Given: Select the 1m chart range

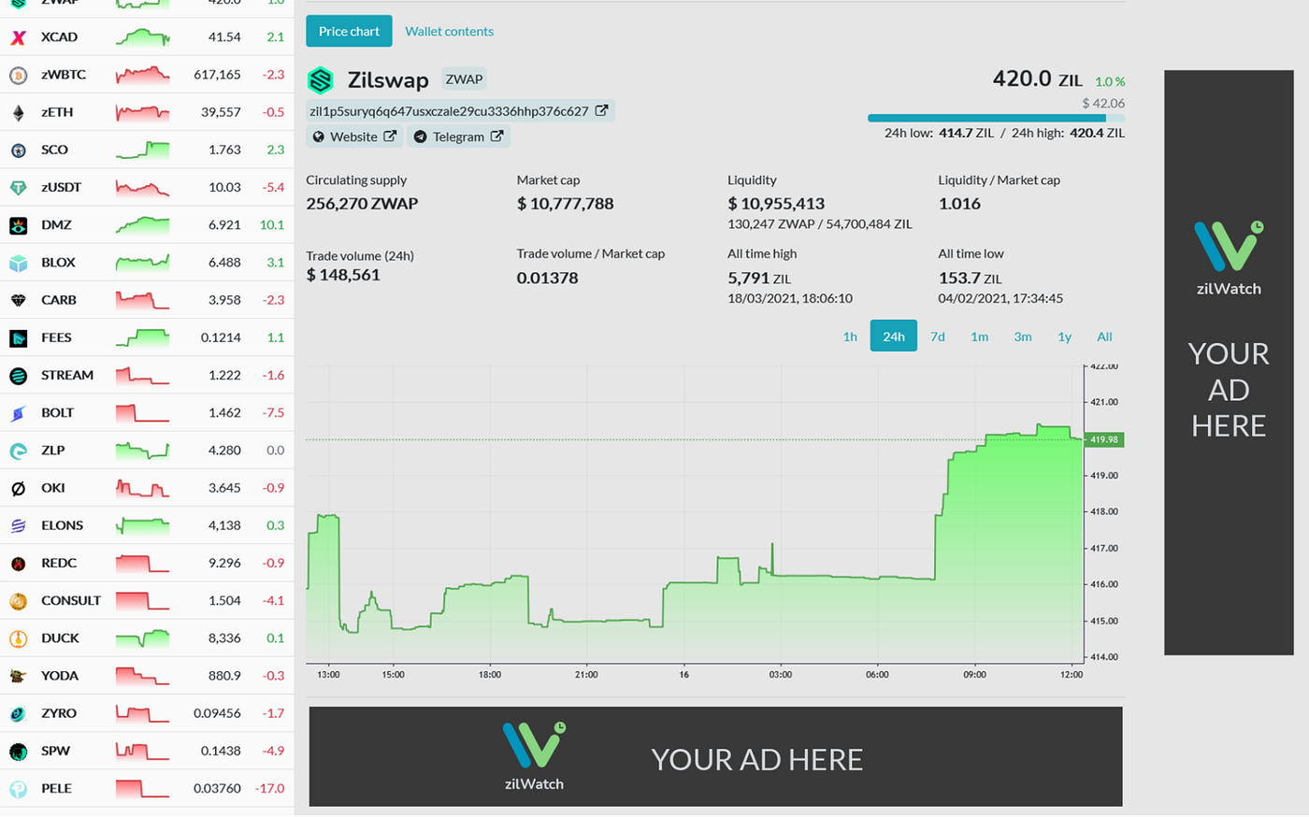Looking at the screenshot, I should click(x=979, y=337).
